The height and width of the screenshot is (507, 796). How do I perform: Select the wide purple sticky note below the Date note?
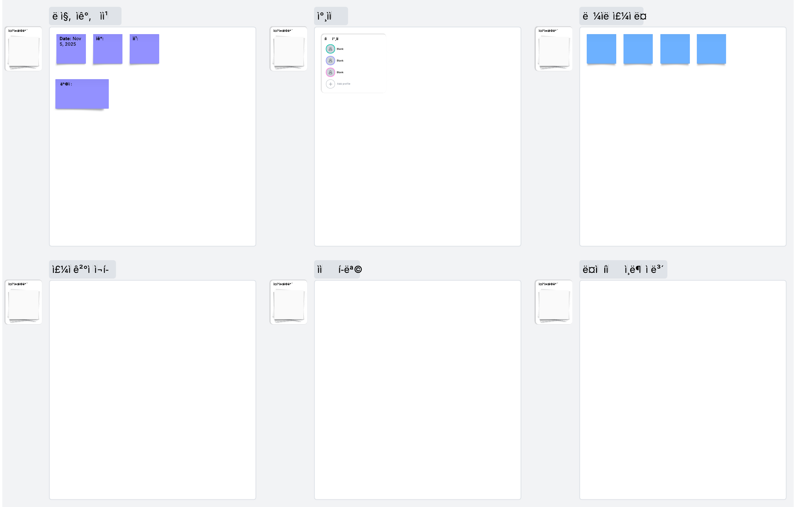click(x=82, y=94)
